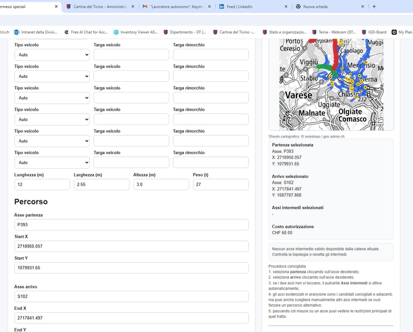Close the Nuova scheda tab
Image resolution: width=413 pixels, height=332 pixels.
coord(362,6)
